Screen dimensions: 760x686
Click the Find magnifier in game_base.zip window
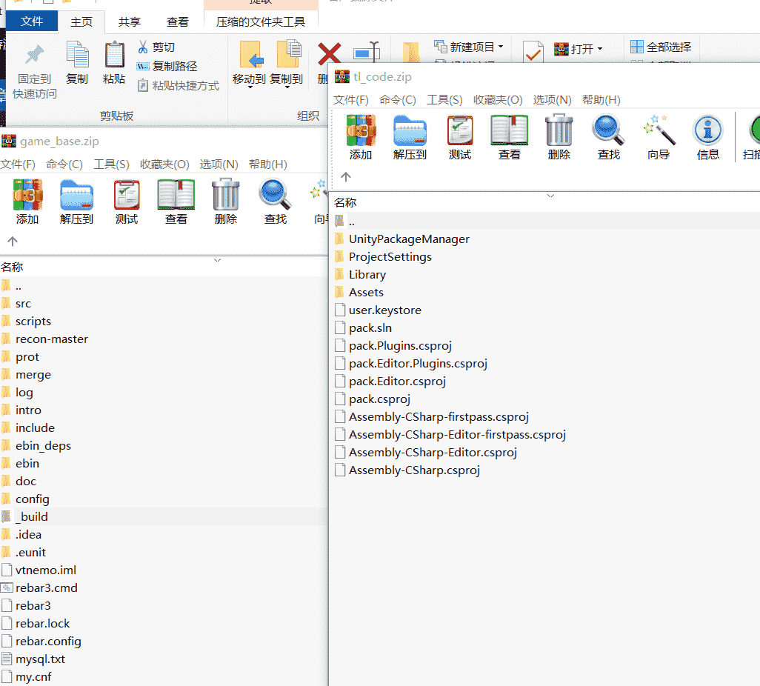(275, 196)
